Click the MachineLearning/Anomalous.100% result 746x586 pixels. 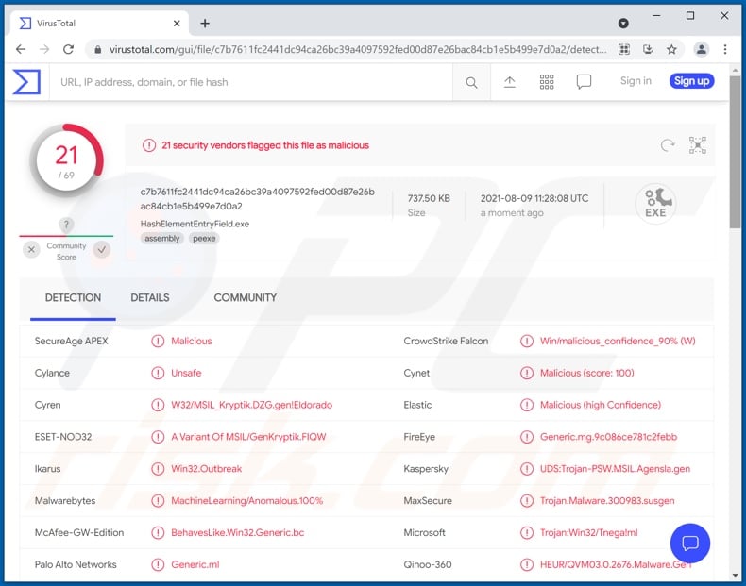point(246,500)
